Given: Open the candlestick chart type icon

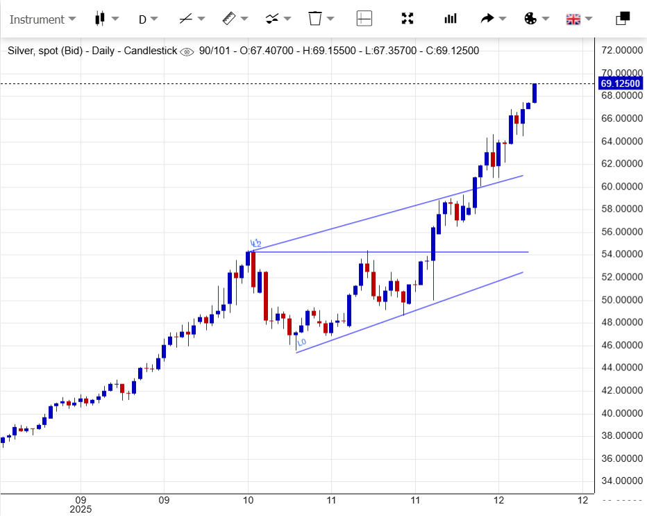Looking at the screenshot, I should click(99, 19).
